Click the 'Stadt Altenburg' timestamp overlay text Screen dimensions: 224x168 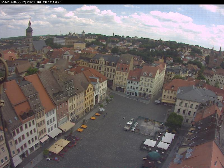pyautogui.click(x=31, y=2)
